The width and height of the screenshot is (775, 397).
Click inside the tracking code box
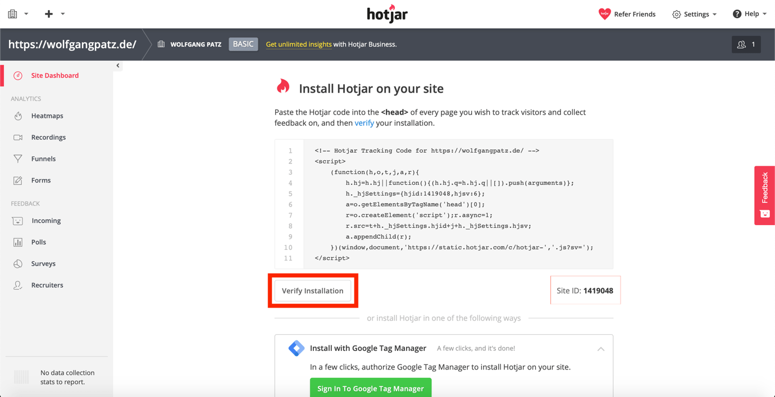coord(444,204)
